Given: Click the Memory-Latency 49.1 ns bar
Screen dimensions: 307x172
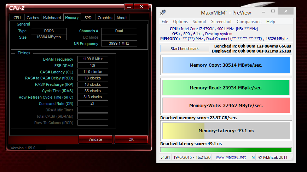Looking at the screenshot, I should [x=226, y=131].
